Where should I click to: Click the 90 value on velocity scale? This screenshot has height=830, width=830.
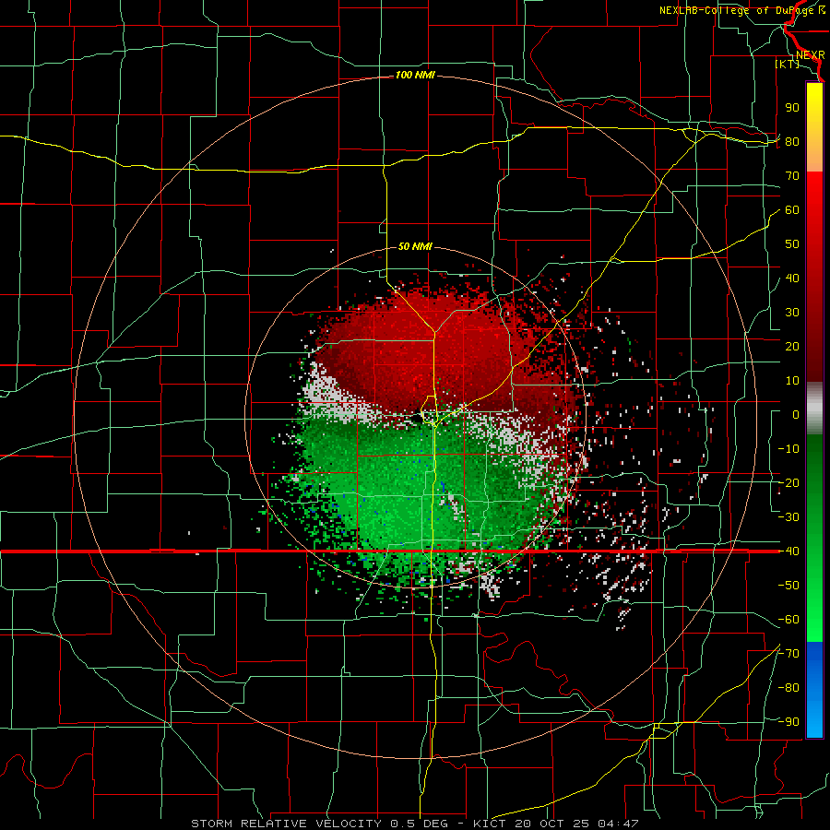pyautogui.click(x=792, y=108)
